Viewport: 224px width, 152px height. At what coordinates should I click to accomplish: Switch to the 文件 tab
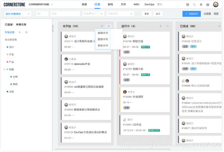tap(123, 4)
